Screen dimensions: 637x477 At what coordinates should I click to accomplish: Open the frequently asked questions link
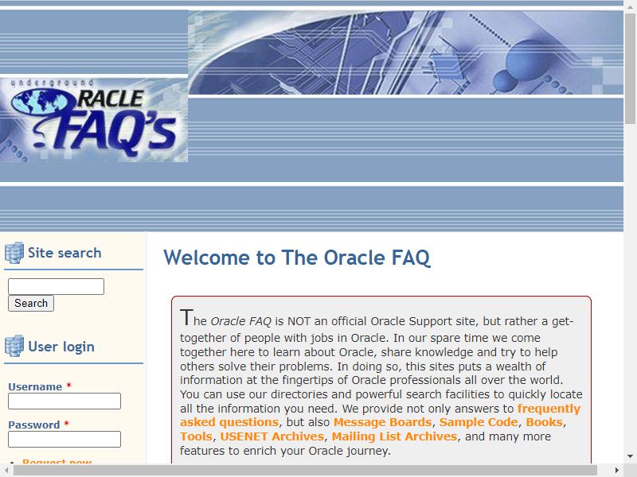coord(549,409)
